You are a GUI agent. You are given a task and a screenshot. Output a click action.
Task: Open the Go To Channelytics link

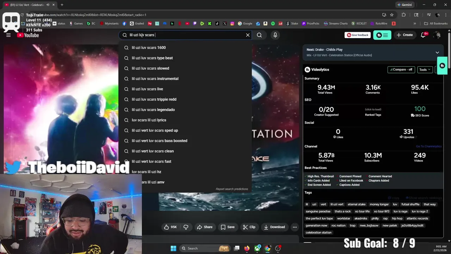pyautogui.click(x=428, y=146)
